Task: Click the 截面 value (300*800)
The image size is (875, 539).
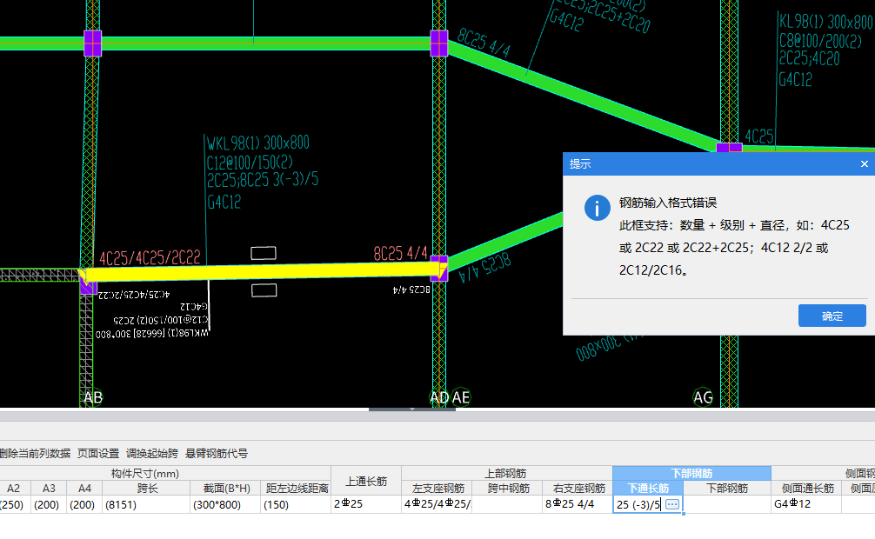Action: click(225, 504)
